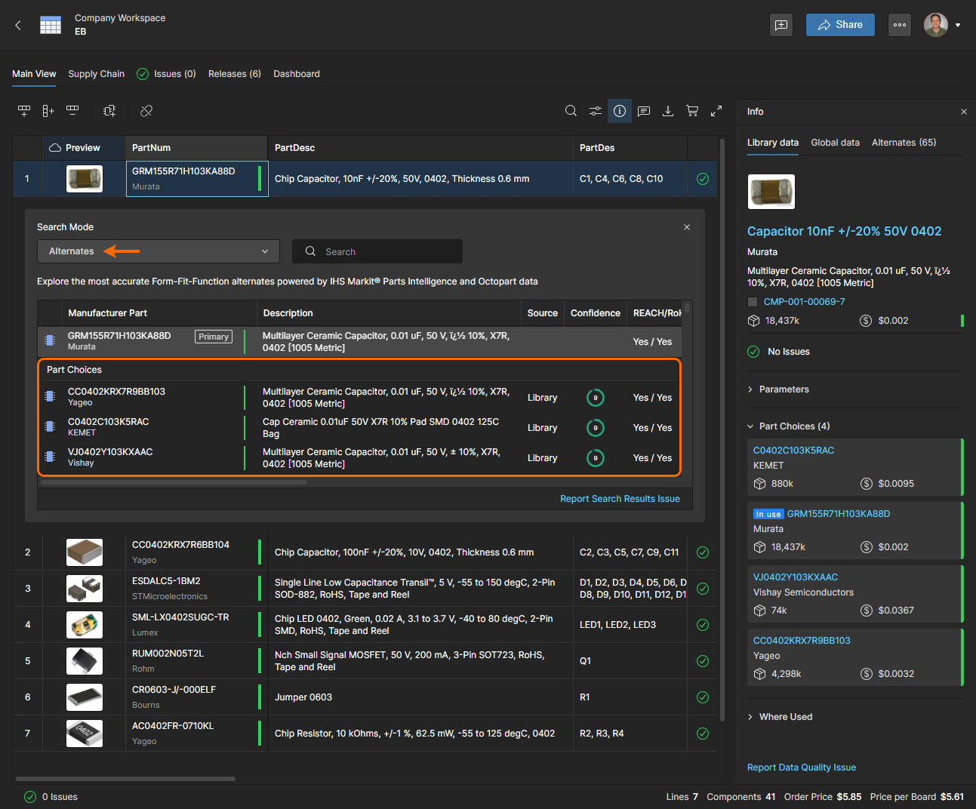Click Report Search Results Issue link

pyautogui.click(x=620, y=499)
